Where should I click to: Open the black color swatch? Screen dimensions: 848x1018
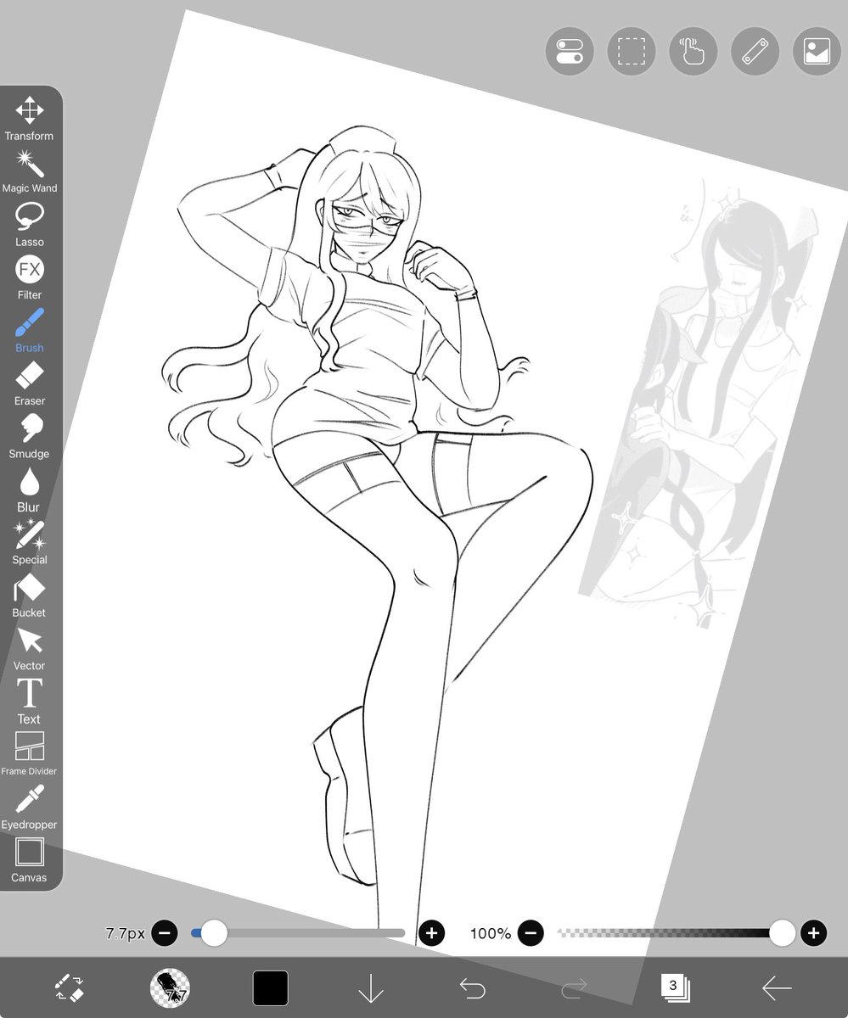tap(271, 988)
